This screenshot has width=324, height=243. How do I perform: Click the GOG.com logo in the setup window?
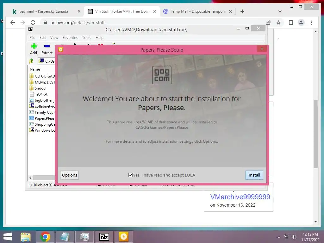coord(162,75)
